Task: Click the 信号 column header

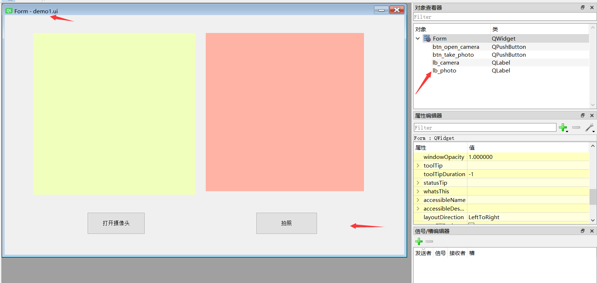Action: (x=440, y=253)
